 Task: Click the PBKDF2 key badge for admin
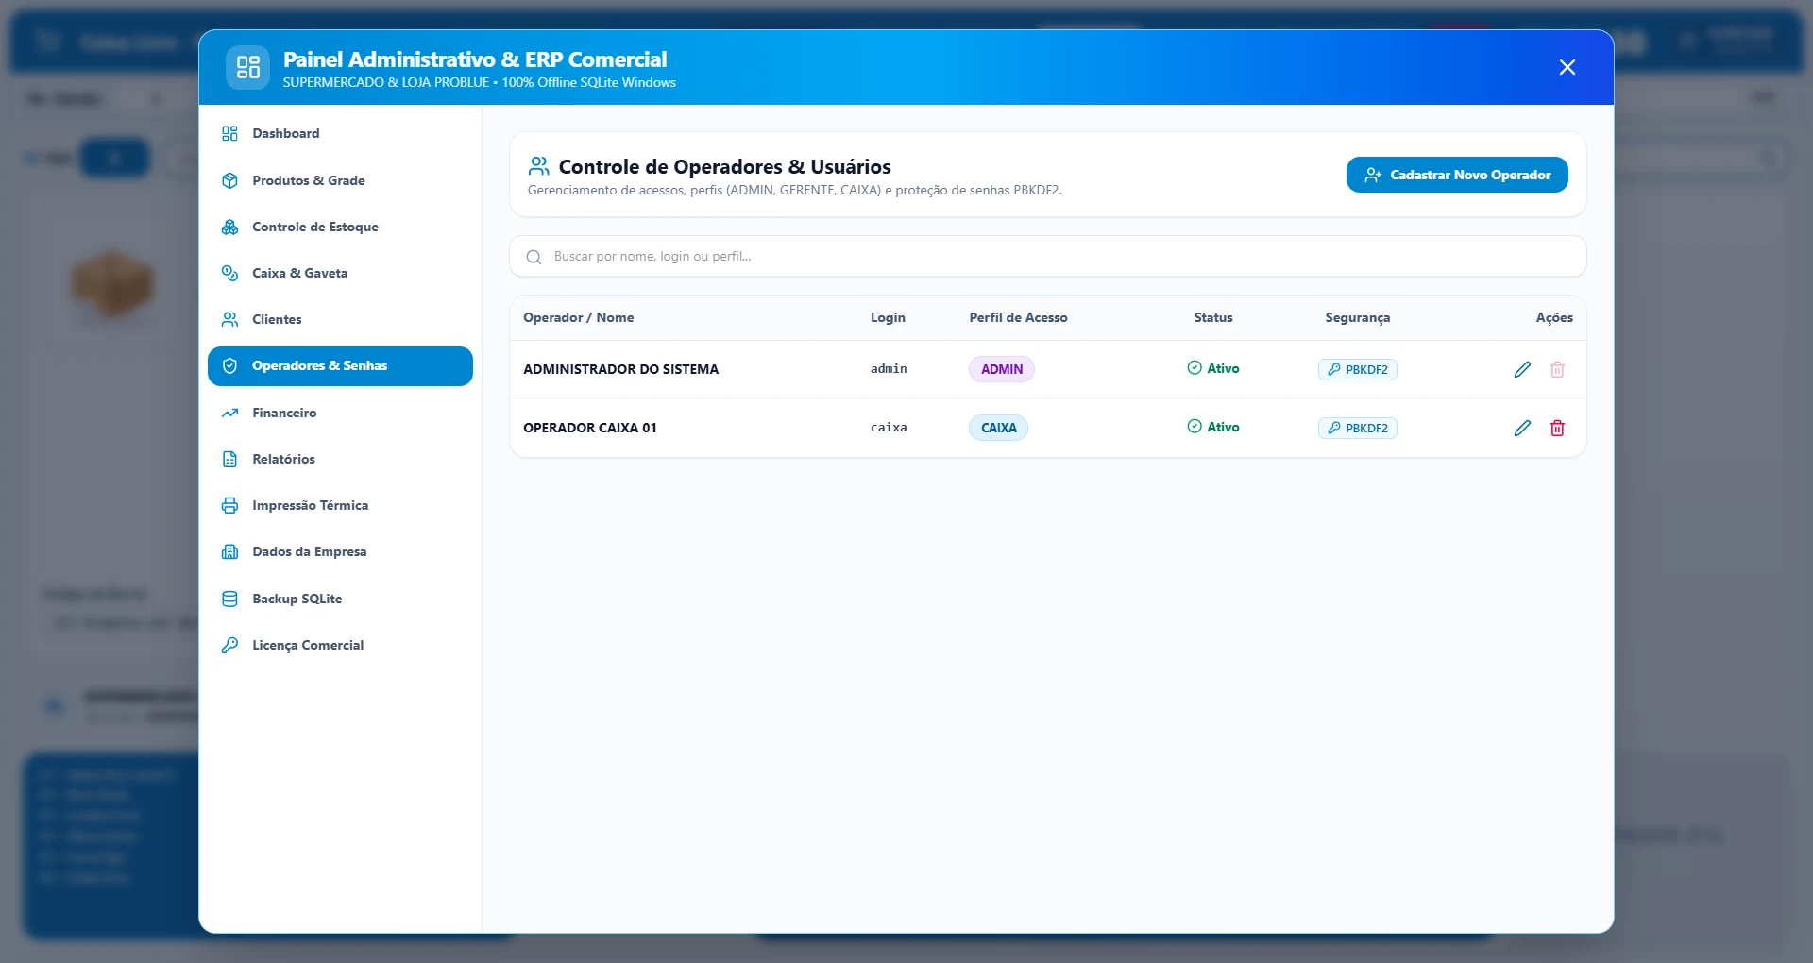[x=1357, y=369]
